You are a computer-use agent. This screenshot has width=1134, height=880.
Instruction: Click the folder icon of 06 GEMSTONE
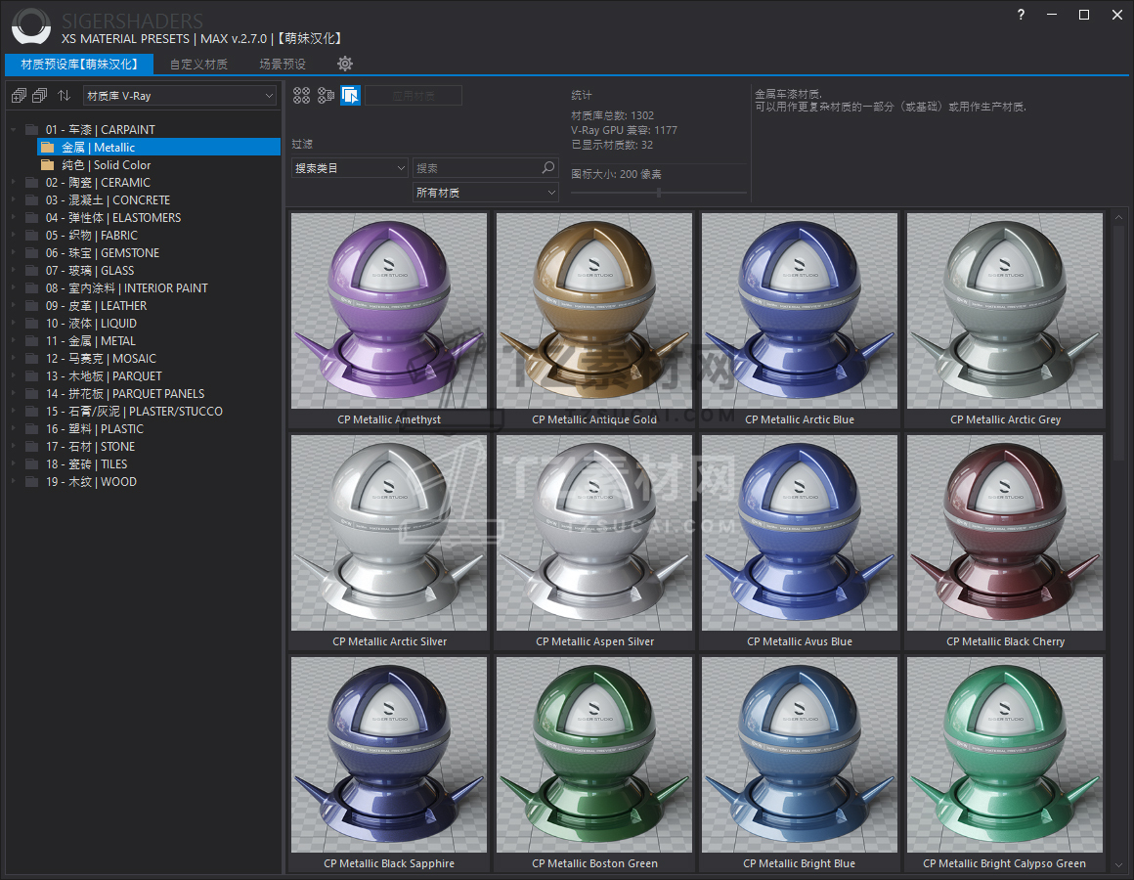(31, 253)
